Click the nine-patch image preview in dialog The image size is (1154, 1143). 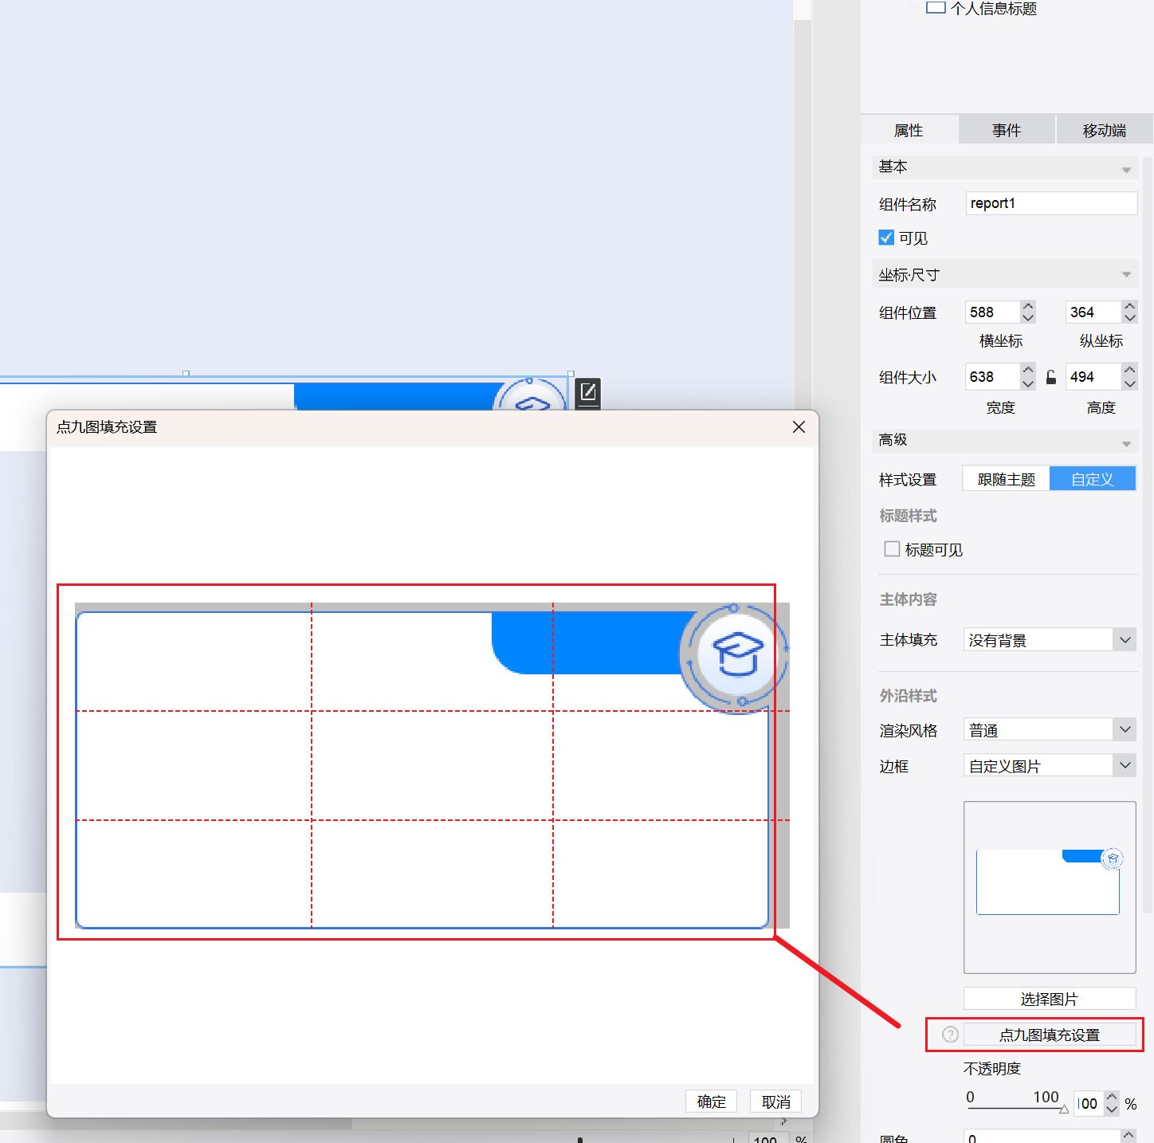click(432, 765)
